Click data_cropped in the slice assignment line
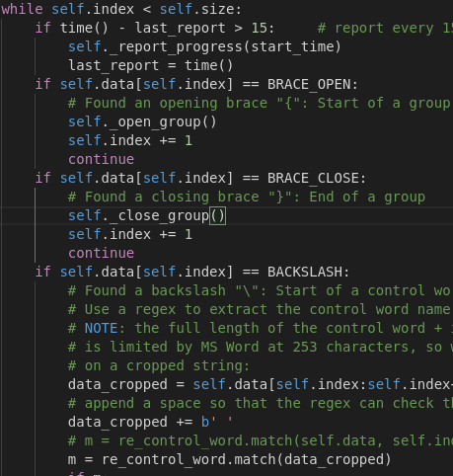The height and width of the screenshot is (476, 453). 117,384
